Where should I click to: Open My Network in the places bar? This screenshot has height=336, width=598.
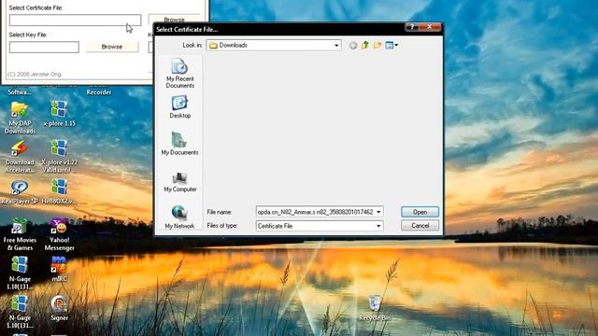tap(179, 217)
